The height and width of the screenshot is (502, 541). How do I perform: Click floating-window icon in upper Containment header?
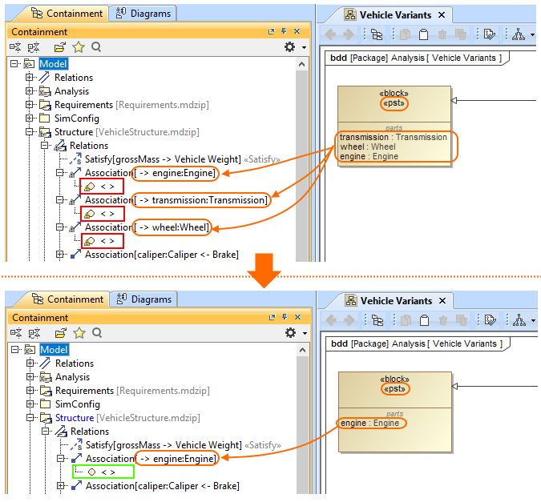tap(272, 31)
